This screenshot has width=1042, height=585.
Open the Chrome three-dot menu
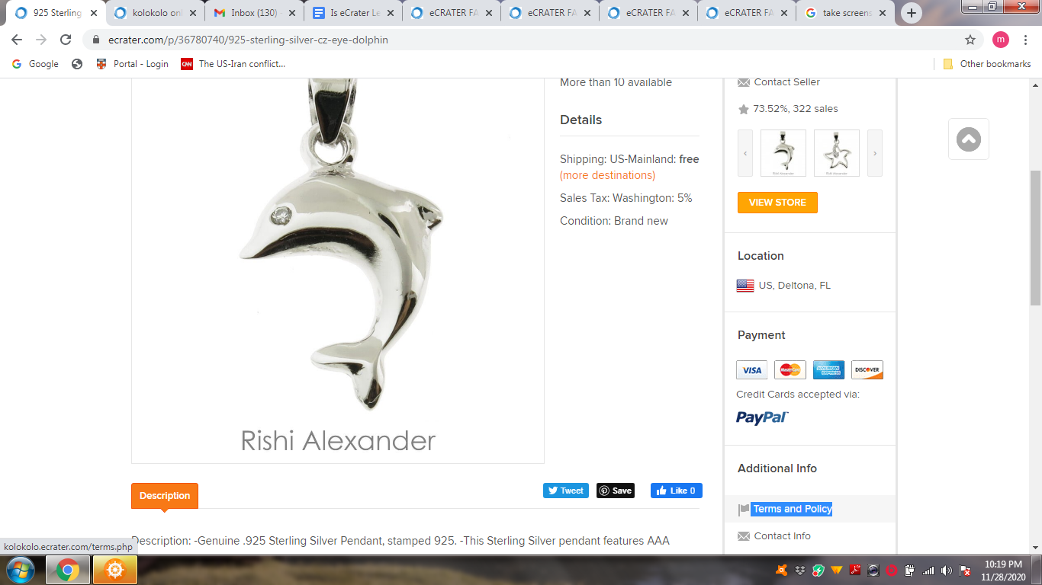[1025, 40]
